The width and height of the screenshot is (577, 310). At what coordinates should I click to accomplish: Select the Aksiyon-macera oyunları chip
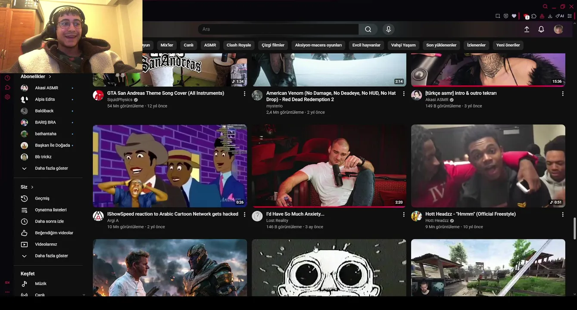coord(318,45)
